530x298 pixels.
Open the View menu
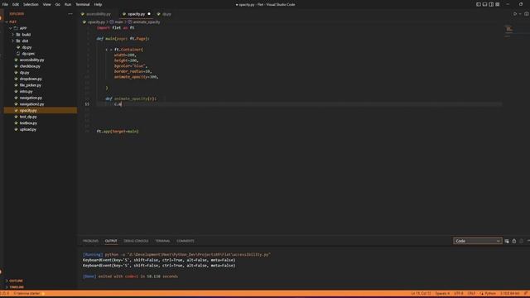[46, 4]
